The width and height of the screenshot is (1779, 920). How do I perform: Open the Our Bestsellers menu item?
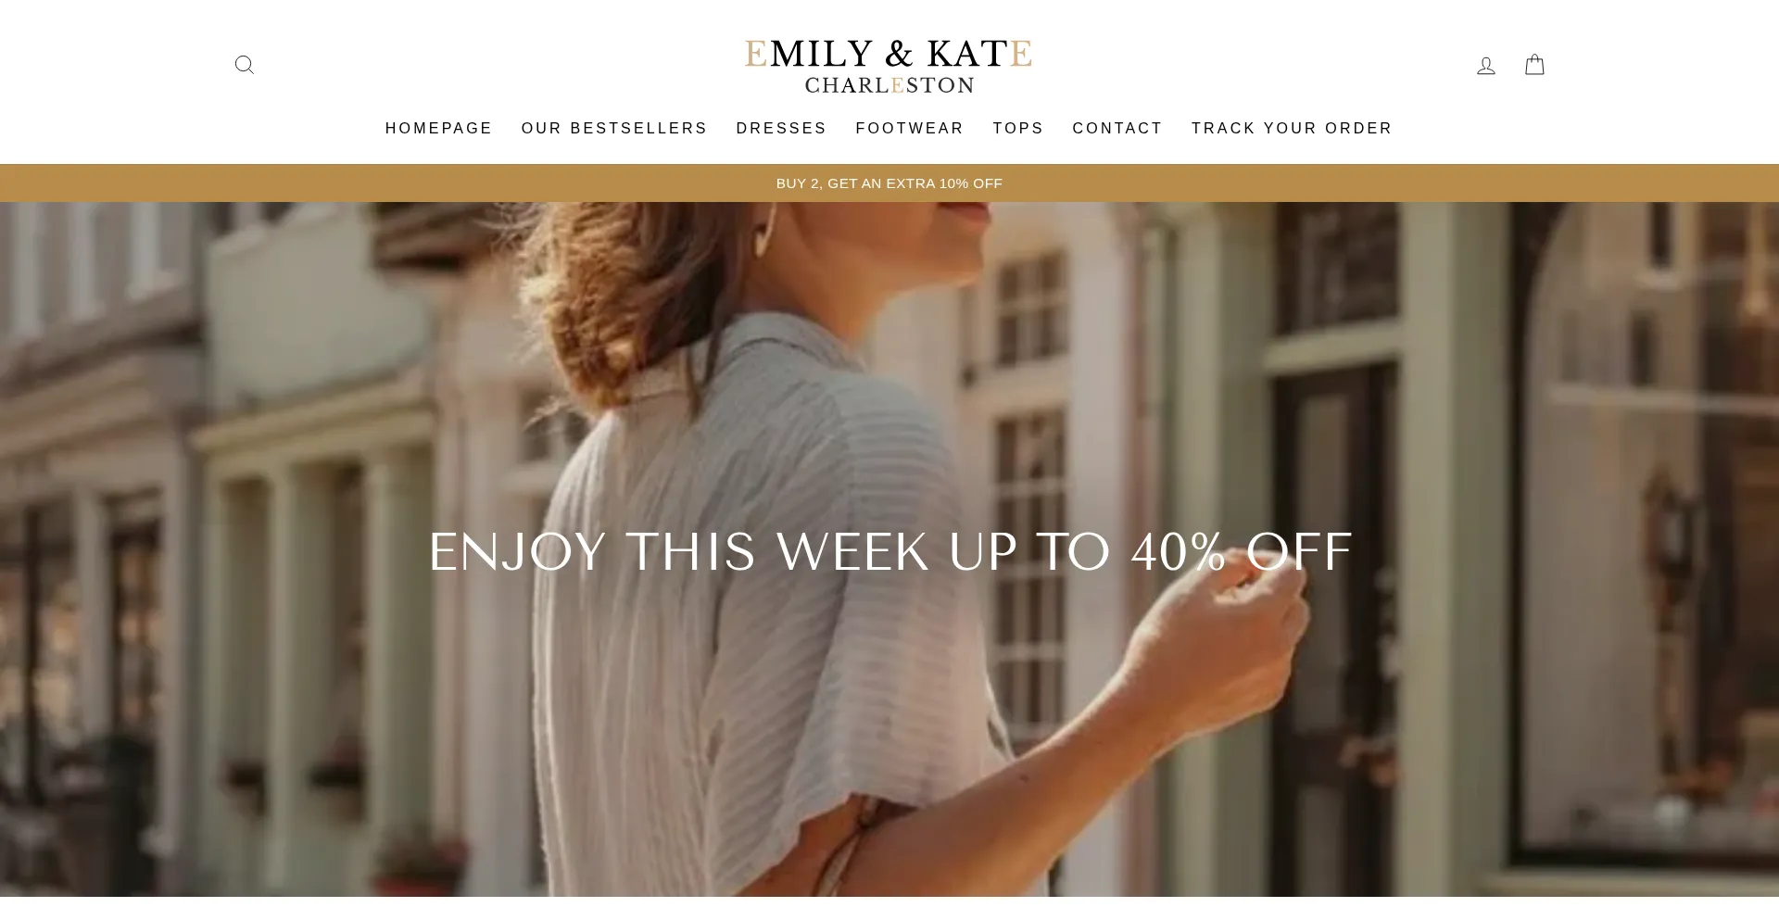pyautogui.click(x=614, y=128)
